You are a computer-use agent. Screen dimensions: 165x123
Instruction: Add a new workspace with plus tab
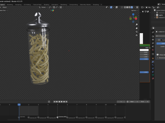point(101,5)
